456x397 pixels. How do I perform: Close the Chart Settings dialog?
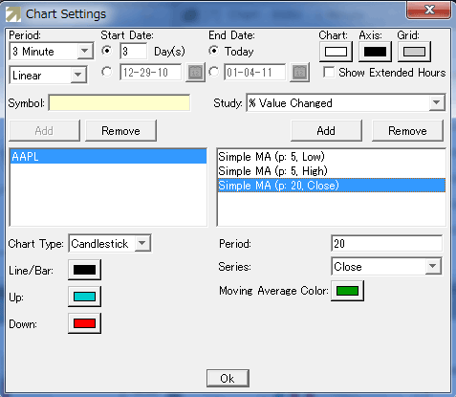tap(428, 10)
